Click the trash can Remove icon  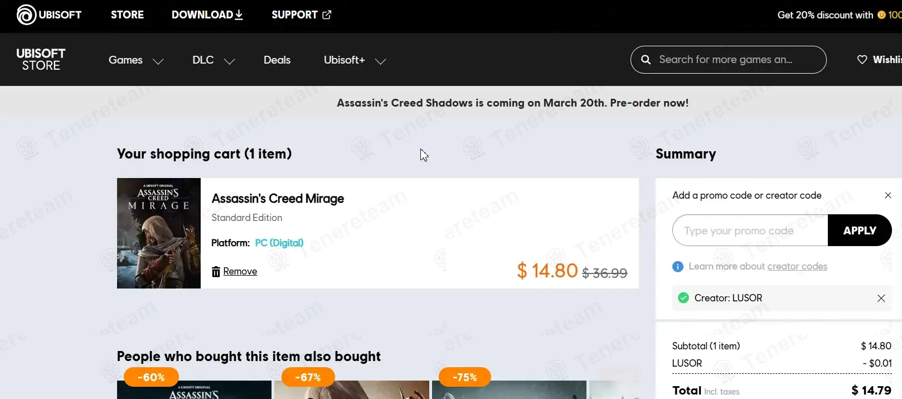216,272
